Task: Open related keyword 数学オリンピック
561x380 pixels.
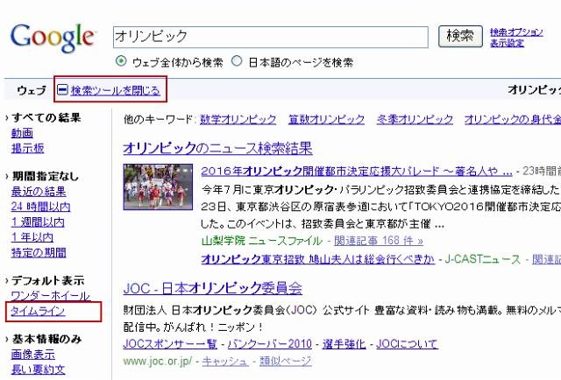Action: [238, 119]
